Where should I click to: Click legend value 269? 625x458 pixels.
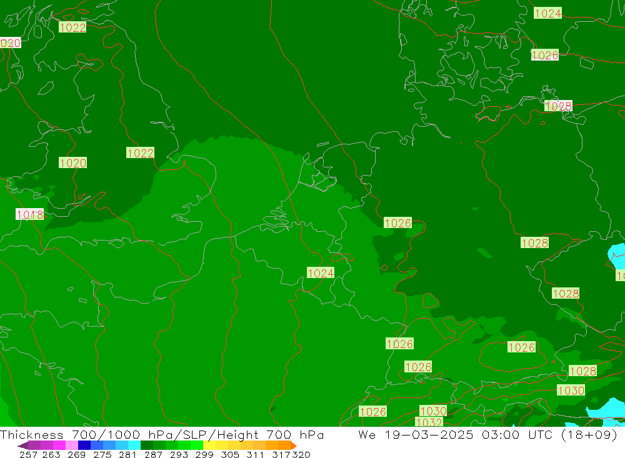click(x=76, y=454)
